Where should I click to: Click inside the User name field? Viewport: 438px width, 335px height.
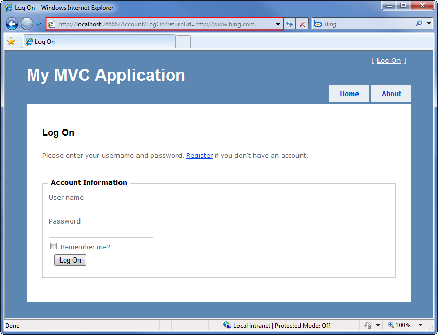point(101,209)
